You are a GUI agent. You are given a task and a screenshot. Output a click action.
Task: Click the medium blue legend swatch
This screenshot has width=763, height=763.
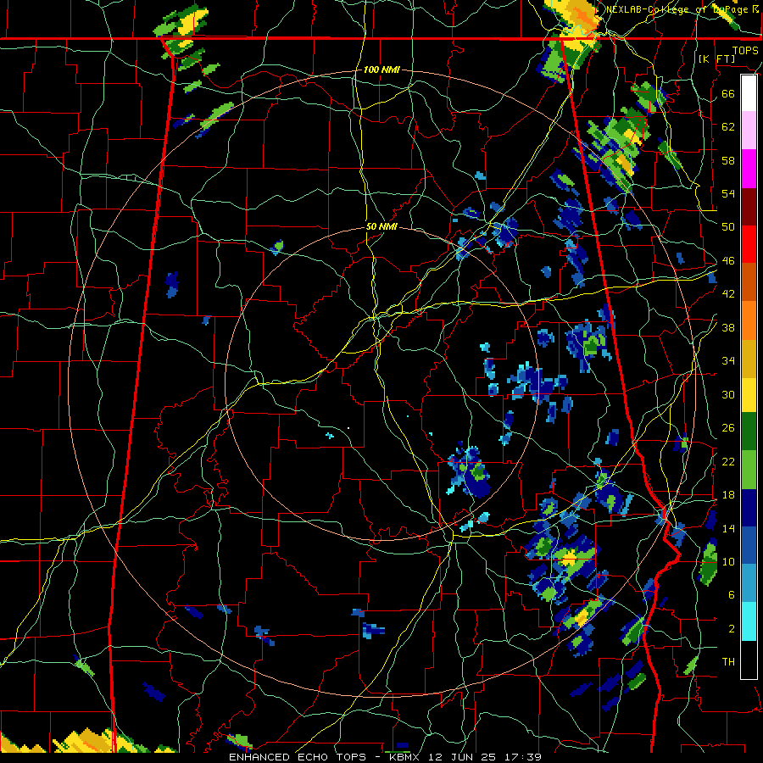click(x=749, y=545)
